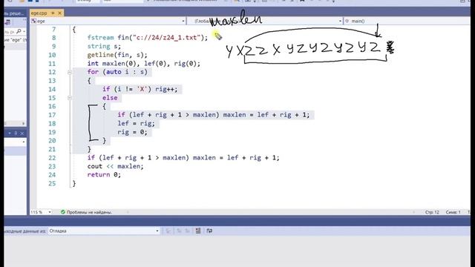
Task: Click the 'string s;' line
Action: pyautogui.click(x=104, y=46)
